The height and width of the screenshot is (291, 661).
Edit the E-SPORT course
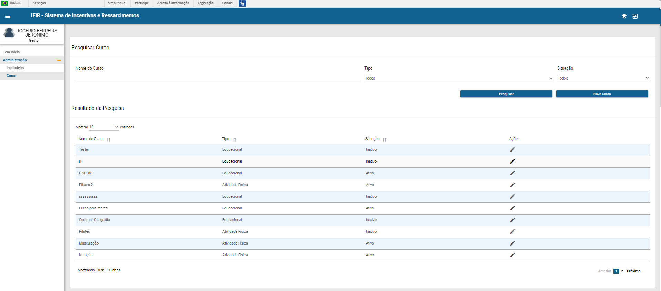coord(512,173)
